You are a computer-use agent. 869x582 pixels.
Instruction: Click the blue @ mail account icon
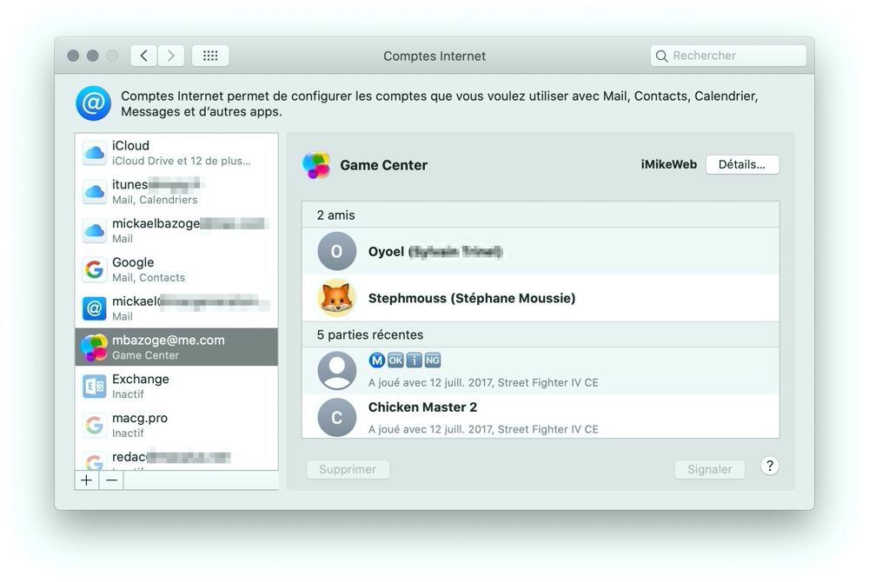tap(95, 308)
